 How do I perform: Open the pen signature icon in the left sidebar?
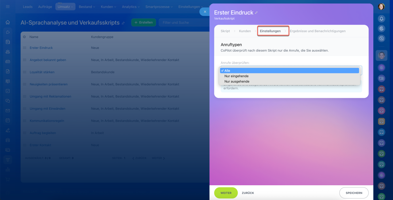(8, 130)
